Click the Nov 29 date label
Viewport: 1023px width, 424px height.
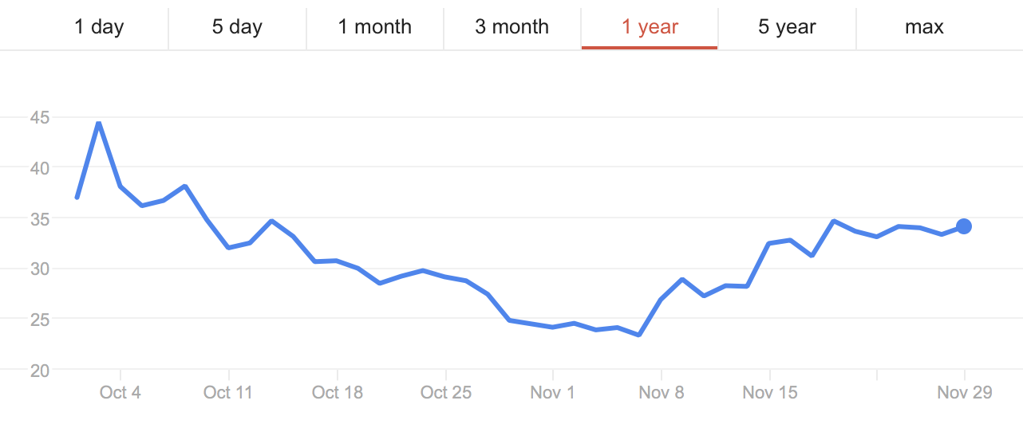coord(963,392)
